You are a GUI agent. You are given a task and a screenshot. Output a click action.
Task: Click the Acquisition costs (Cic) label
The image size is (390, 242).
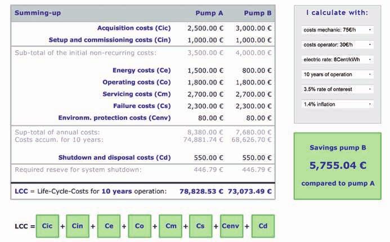click(134, 28)
